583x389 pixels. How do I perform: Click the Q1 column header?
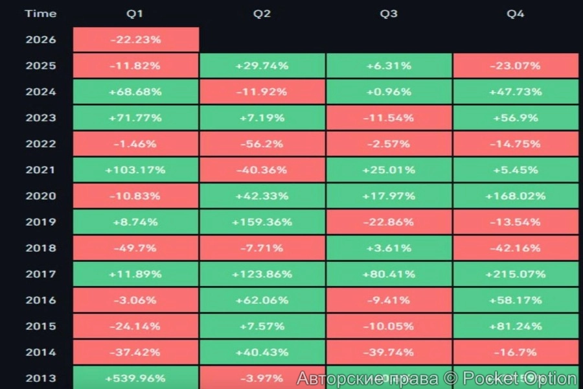(x=135, y=14)
